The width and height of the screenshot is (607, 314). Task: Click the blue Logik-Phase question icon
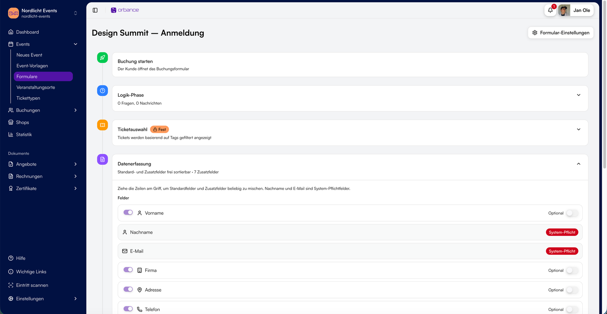click(x=102, y=91)
